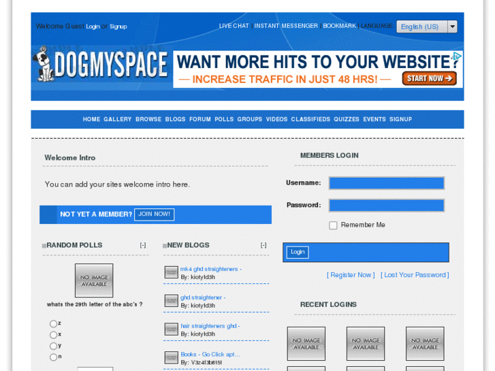Open blog titled ghd straightener
The image size is (495, 371).
203,297
